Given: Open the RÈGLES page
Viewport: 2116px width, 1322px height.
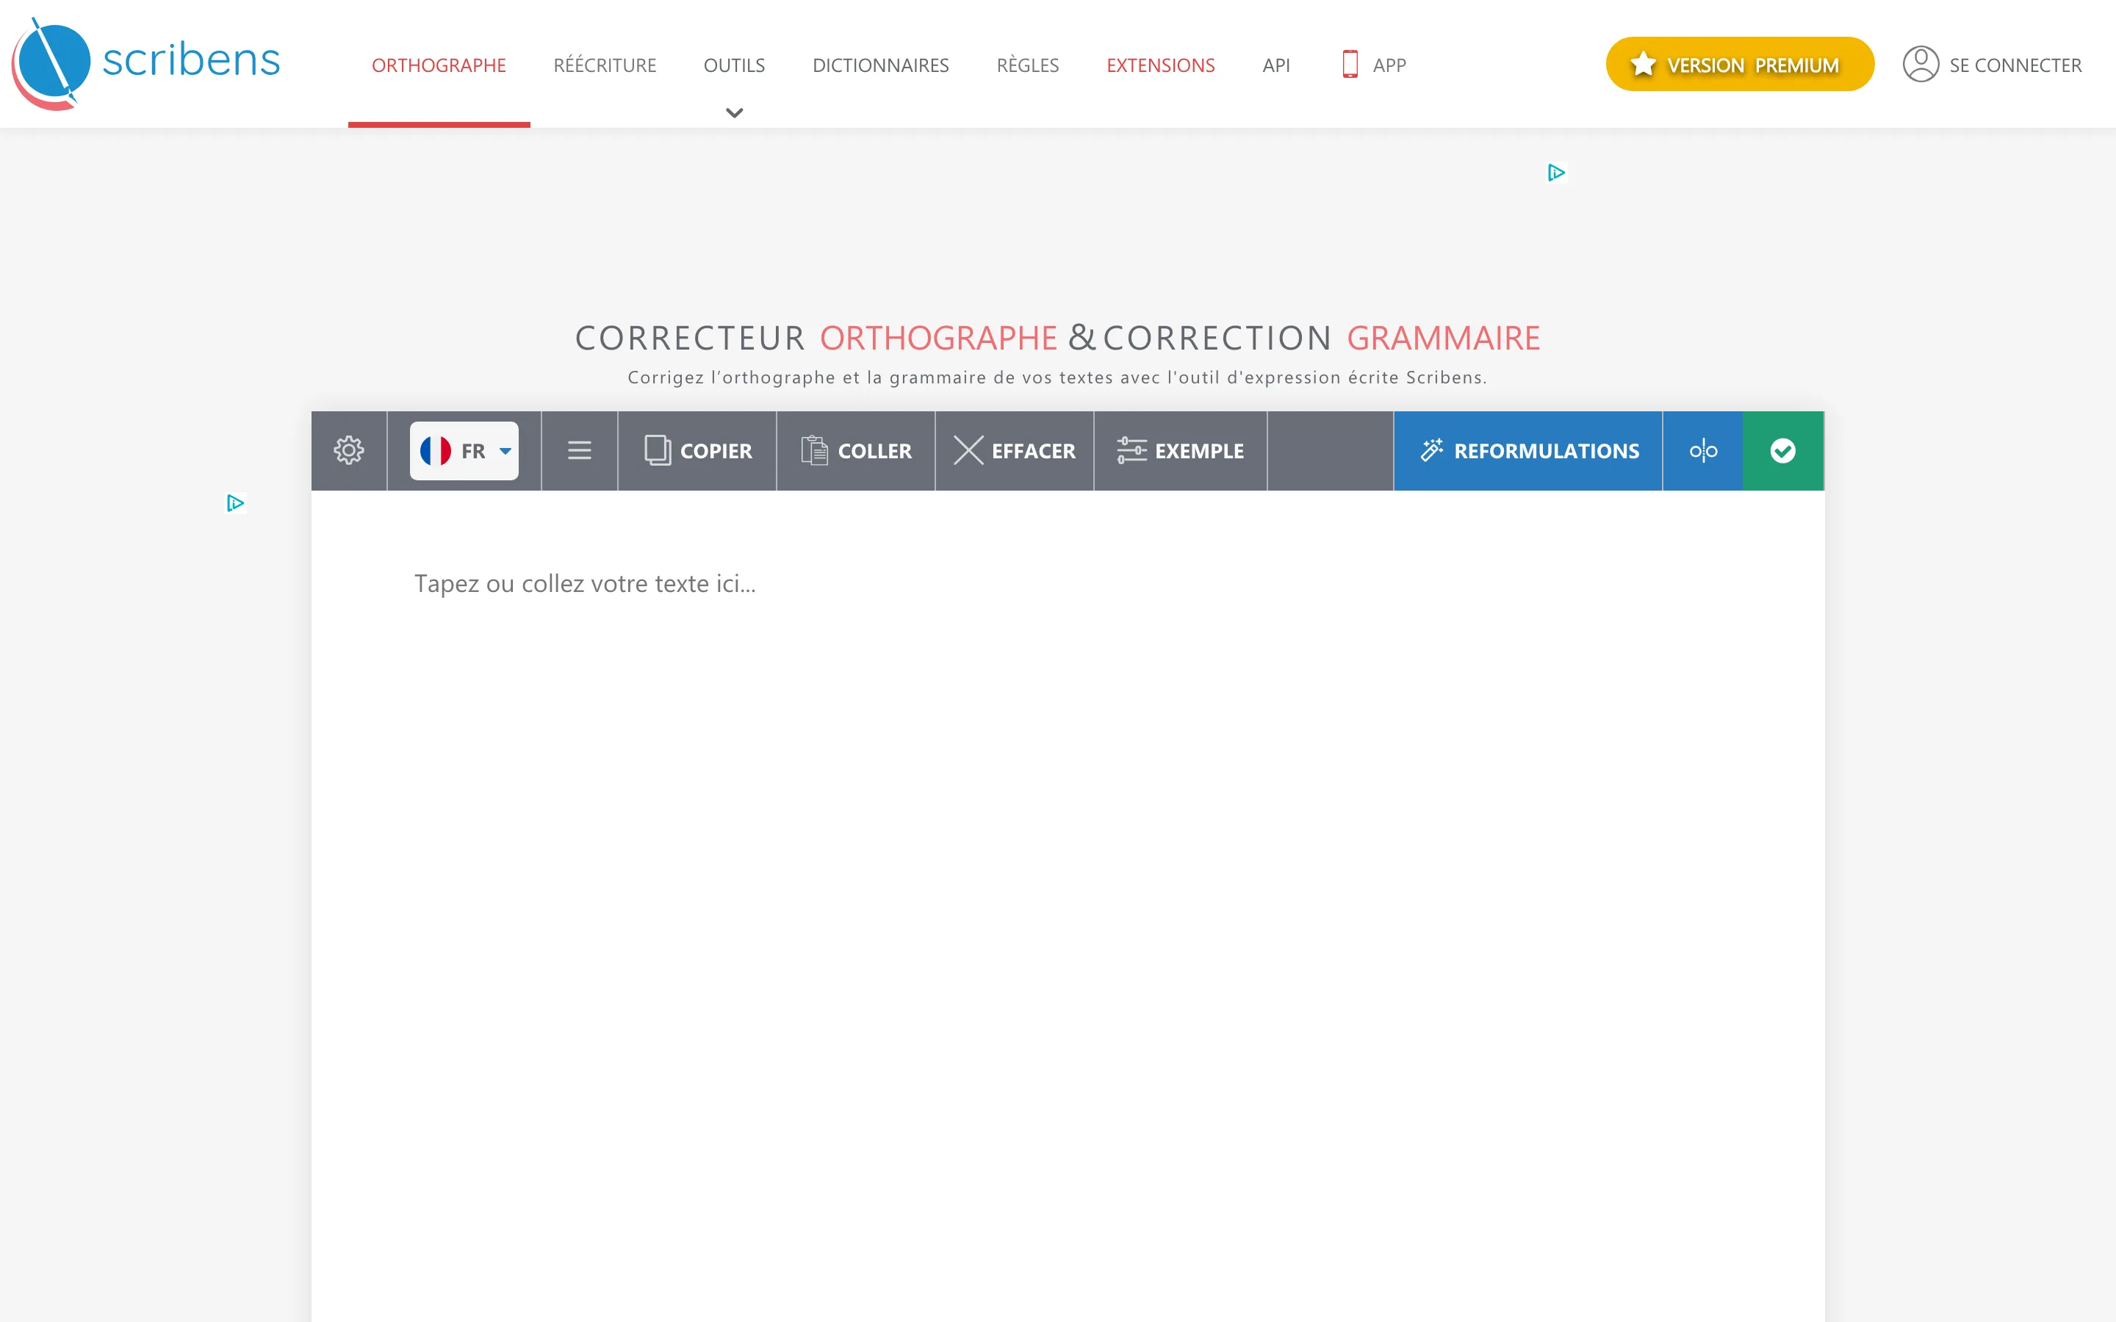Looking at the screenshot, I should tap(1027, 65).
